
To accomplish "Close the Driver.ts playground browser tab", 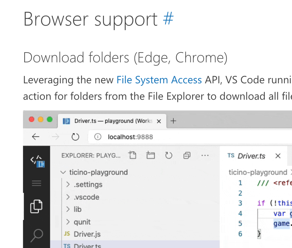I will coord(159,121).
